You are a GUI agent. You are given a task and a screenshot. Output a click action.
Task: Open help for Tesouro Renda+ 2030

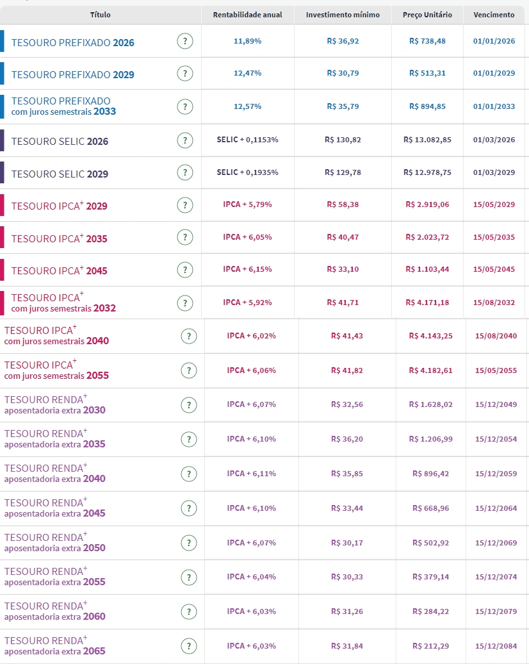click(188, 405)
